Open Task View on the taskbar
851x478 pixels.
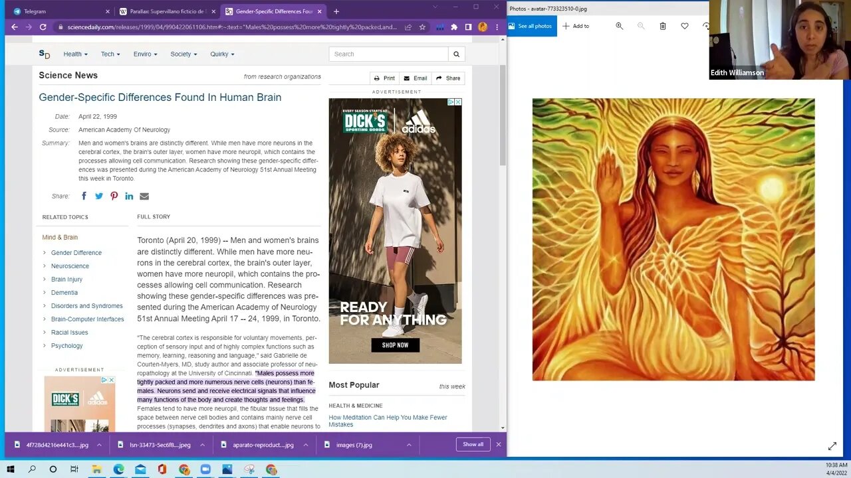(x=74, y=469)
